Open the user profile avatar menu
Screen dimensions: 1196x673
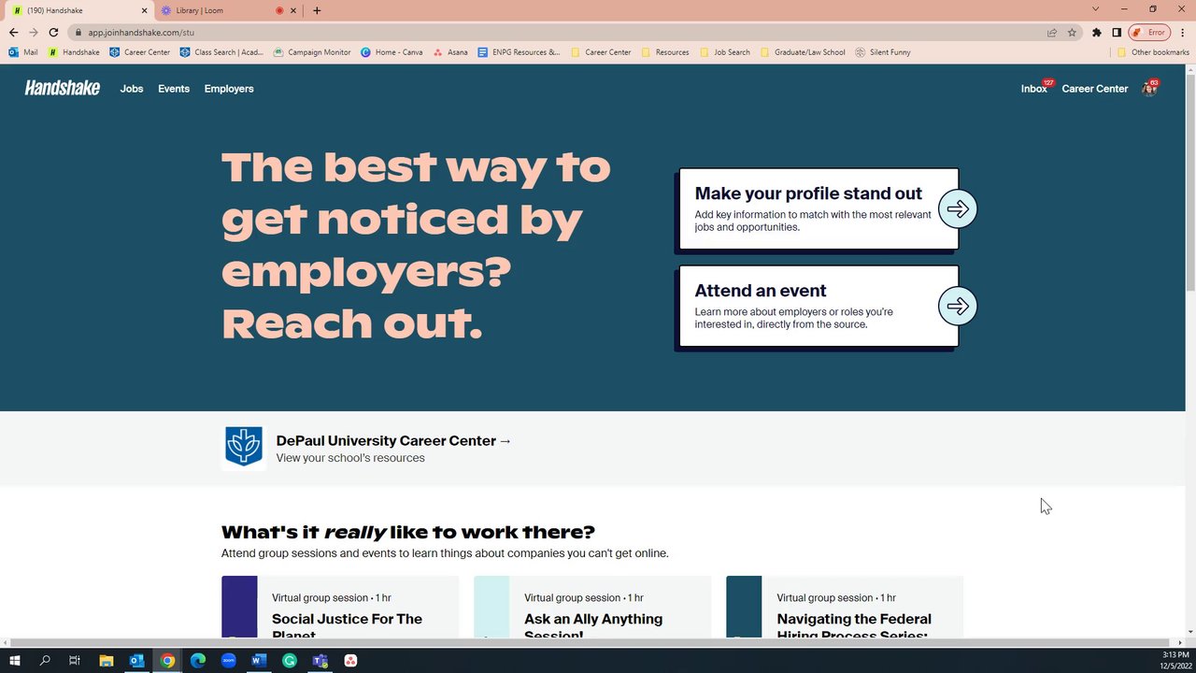[x=1149, y=88]
